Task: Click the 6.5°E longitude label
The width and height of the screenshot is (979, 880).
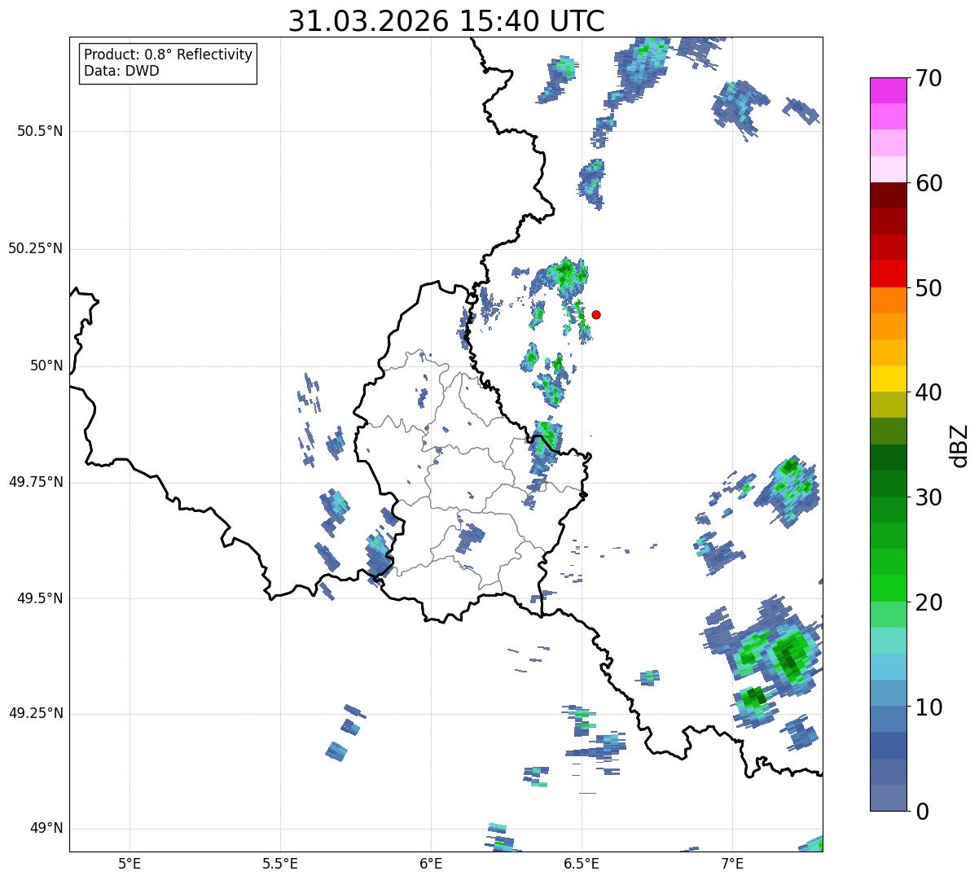Action: (582, 863)
